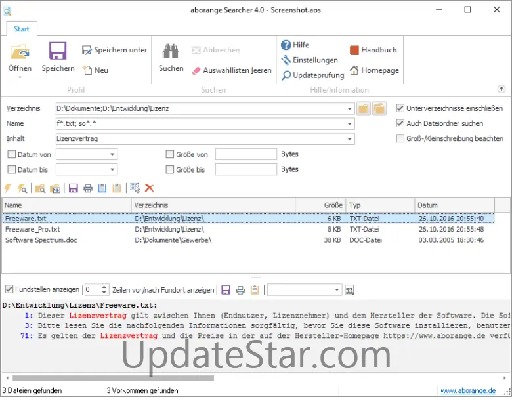Click the Speichern floppy disk icon
This screenshot has height=397, width=512.
(58, 51)
